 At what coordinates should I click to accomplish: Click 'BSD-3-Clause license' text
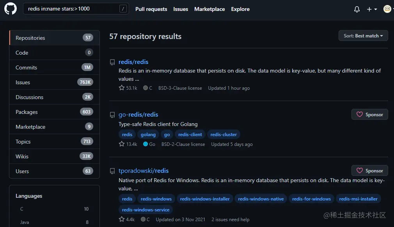180,88
